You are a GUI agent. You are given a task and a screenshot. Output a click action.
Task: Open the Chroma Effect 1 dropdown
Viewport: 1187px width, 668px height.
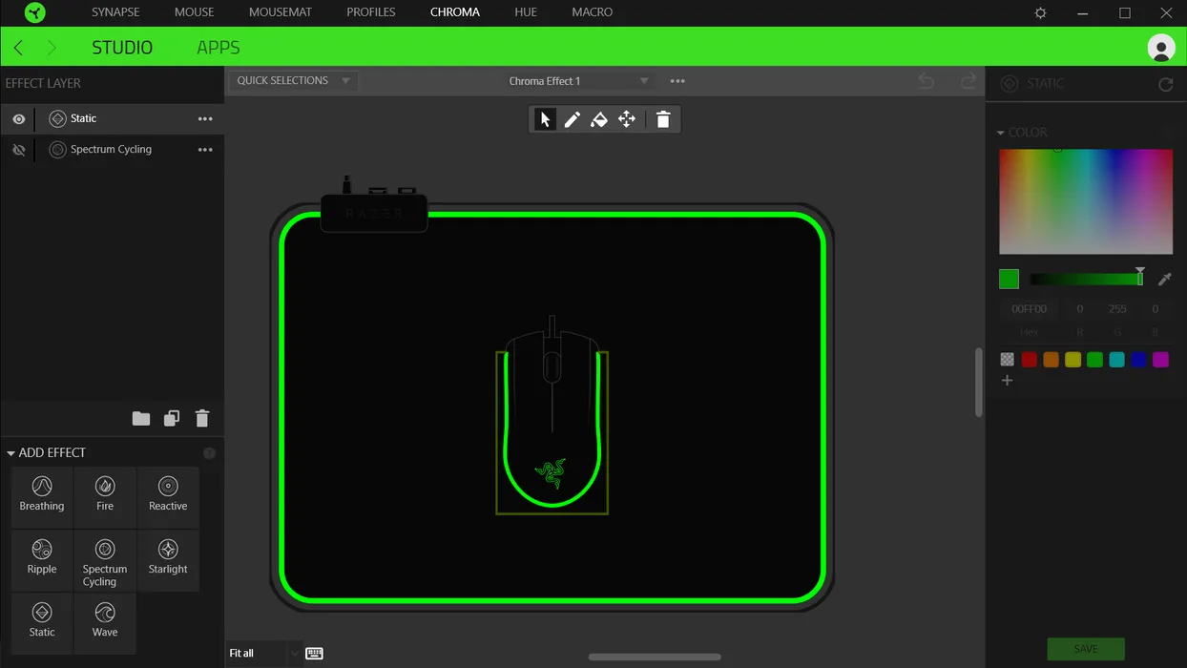pos(578,81)
